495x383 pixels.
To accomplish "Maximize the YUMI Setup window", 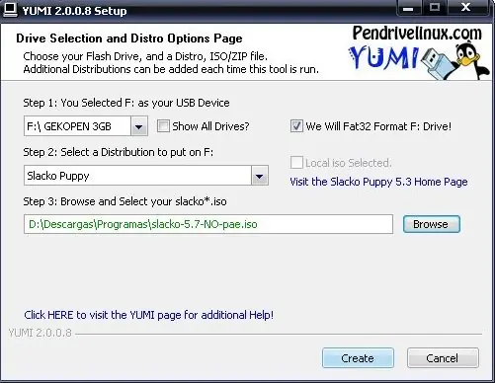I will [435, 8].
